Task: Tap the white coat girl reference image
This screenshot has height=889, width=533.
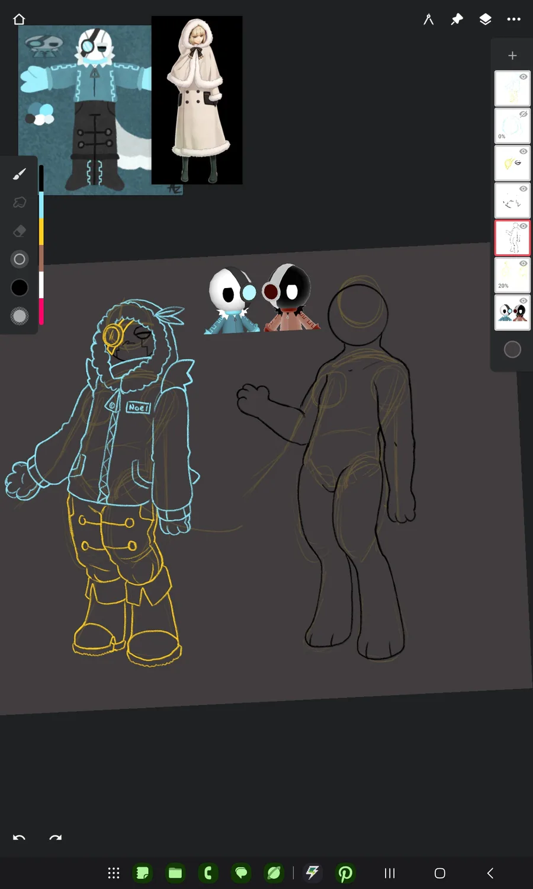Action: tap(197, 100)
